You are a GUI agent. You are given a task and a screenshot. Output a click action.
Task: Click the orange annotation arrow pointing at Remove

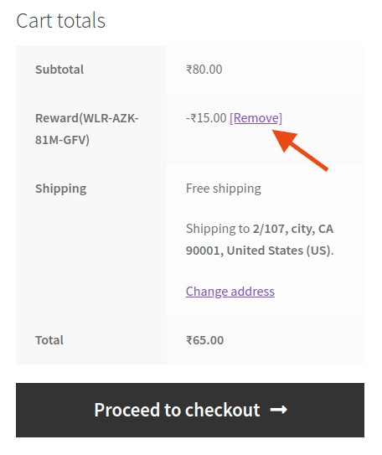pos(300,150)
